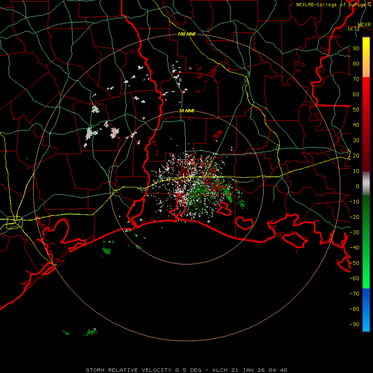Viewport: 373px width, 373px height.
Task: Select the positive 20 scale value
Action: pos(356,155)
